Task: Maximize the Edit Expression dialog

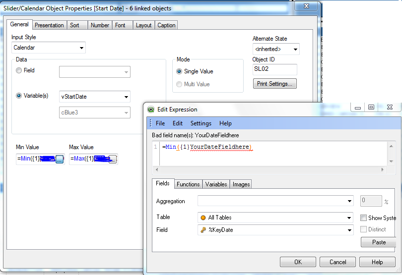Action: point(371,108)
